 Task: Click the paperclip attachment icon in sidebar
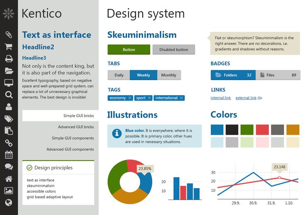9,34
